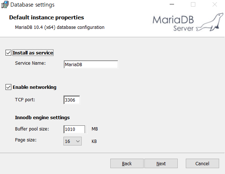Click the Default instance properties heading
Image resolution: width=225 pixels, height=174 pixels.
tap(47, 18)
